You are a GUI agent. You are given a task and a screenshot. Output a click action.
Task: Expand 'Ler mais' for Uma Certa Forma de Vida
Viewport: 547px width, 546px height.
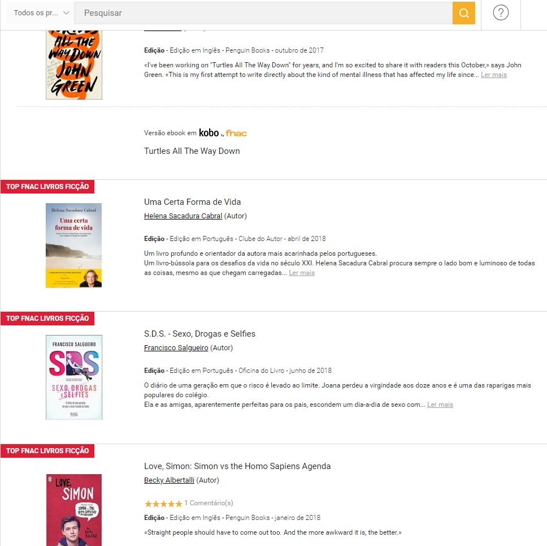pyautogui.click(x=301, y=273)
